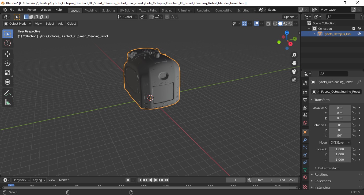Open the File menu
Screen dimensions: 364x195
pyautogui.click(x=12, y=10)
